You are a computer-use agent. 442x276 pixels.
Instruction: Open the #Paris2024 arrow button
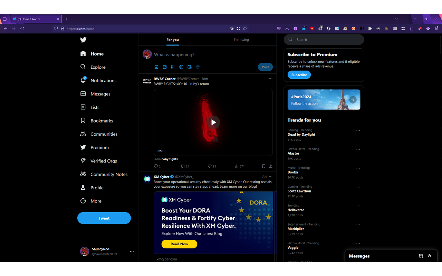[x=353, y=100]
